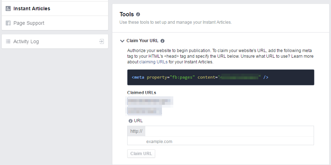Click the example.com hint text

pyautogui.click(x=159, y=142)
